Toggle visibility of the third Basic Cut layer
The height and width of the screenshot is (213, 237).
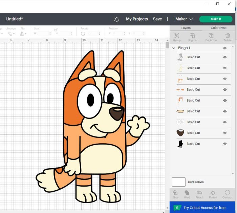click(225, 79)
